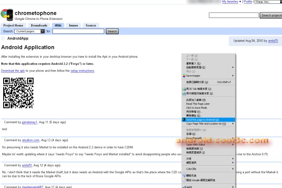Image resolution: width=282 pixels, height=188 pixels.
Task: Click the Android Application heading
Action: click(x=28, y=47)
